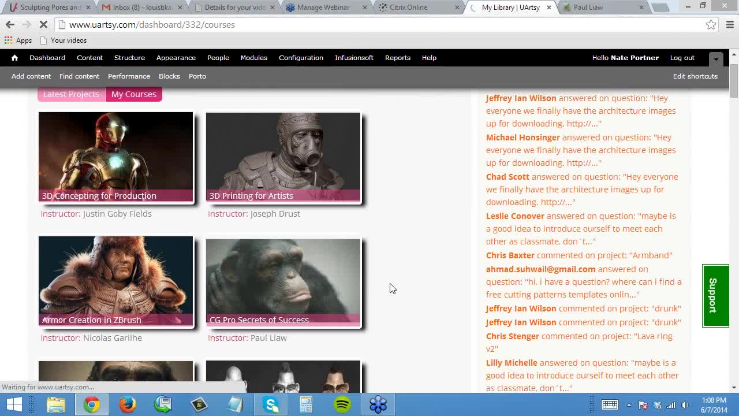Viewport: 739px width, 416px height.
Task: Stop the page from loading
Action: pos(44,24)
